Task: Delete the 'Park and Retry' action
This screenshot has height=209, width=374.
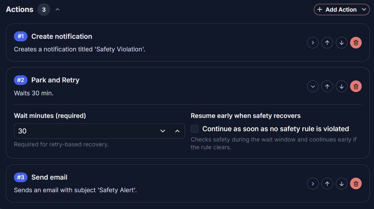Action: pos(356,86)
